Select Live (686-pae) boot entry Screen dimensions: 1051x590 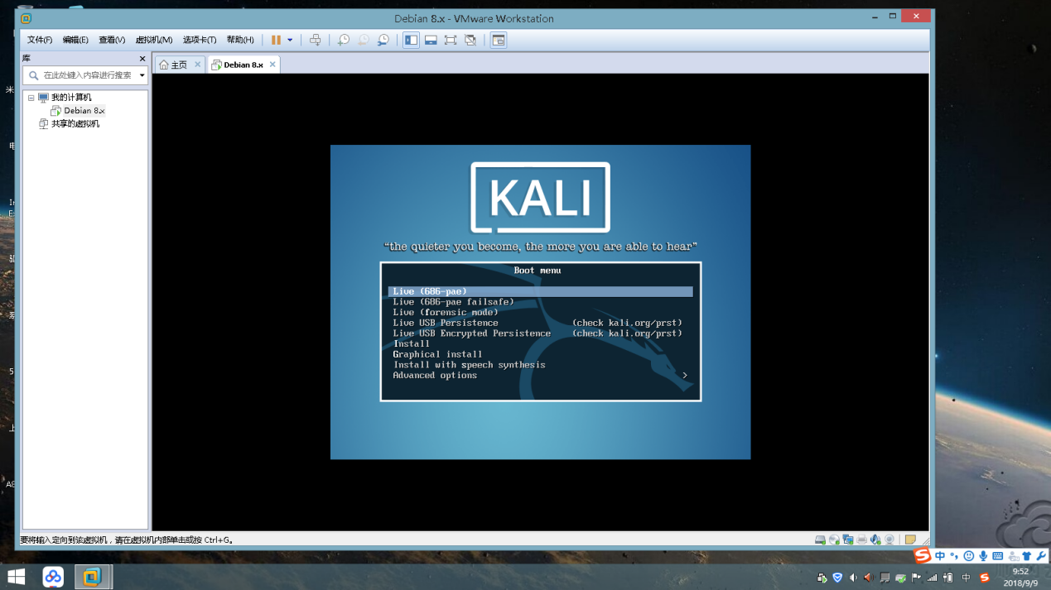[540, 291]
